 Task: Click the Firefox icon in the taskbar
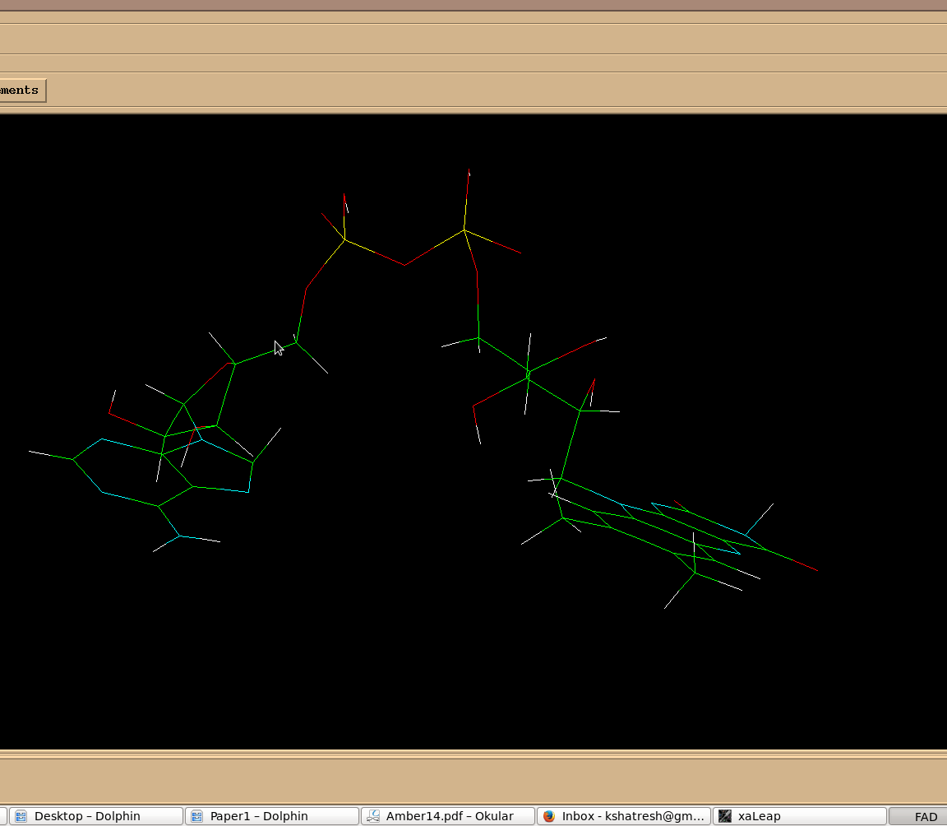[549, 816]
